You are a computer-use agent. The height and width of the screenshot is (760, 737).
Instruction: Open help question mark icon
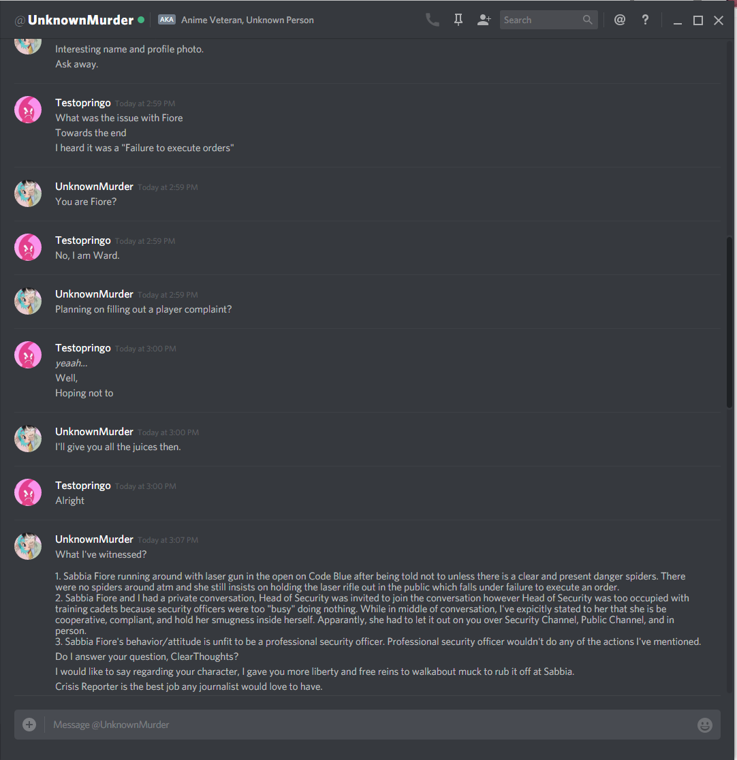[x=645, y=20]
